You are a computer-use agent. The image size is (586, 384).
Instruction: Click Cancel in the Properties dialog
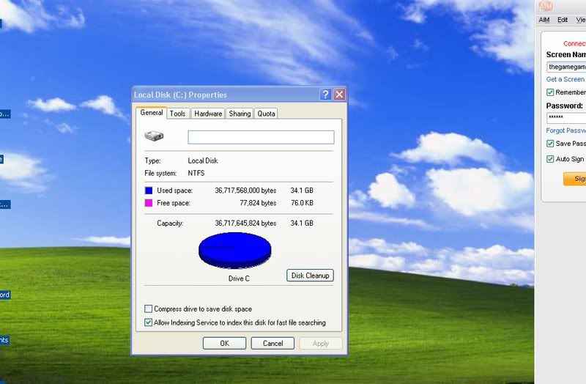[x=272, y=343]
